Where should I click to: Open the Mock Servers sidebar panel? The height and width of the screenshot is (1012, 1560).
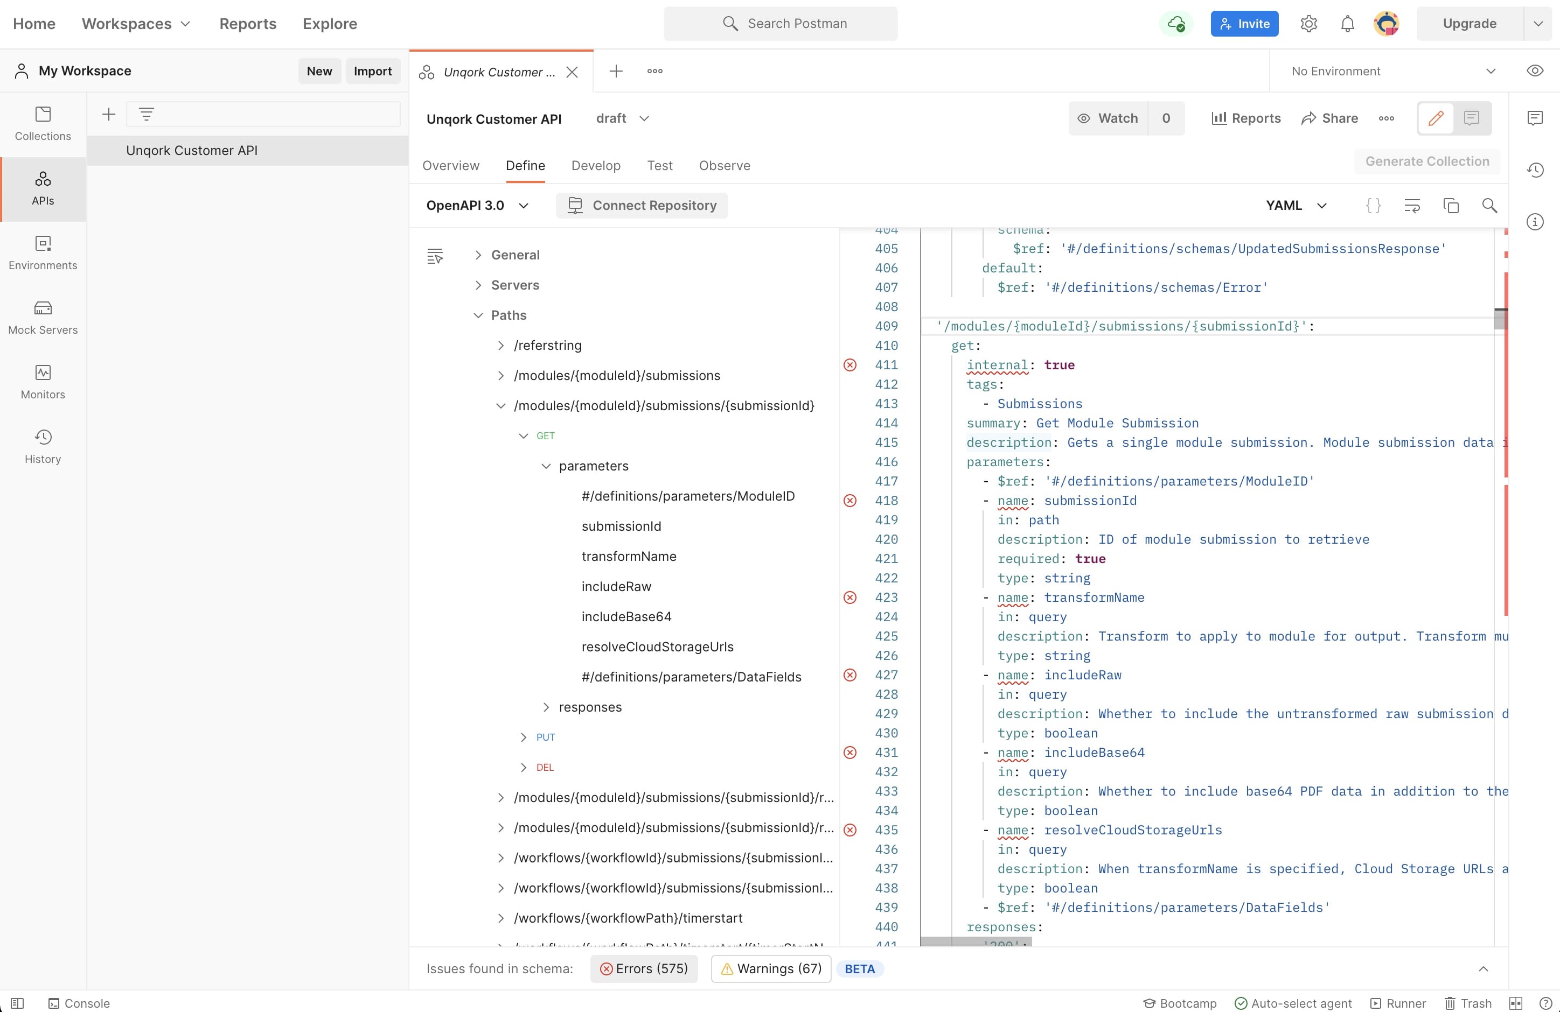pyautogui.click(x=43, y=318)
